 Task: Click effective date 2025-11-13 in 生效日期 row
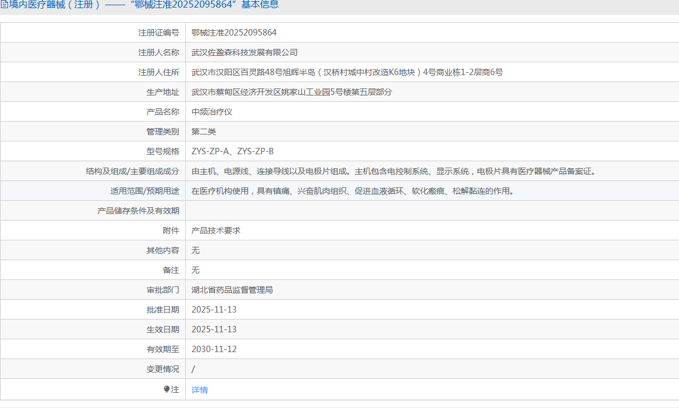tap(214, 329)
